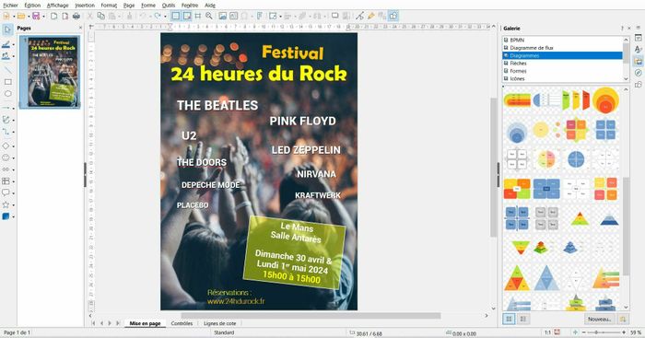Viewport: 645px width, 338px height.
Task: Expand the Stars and Banners dropdown arrow
Action: [x=14, y=204]
